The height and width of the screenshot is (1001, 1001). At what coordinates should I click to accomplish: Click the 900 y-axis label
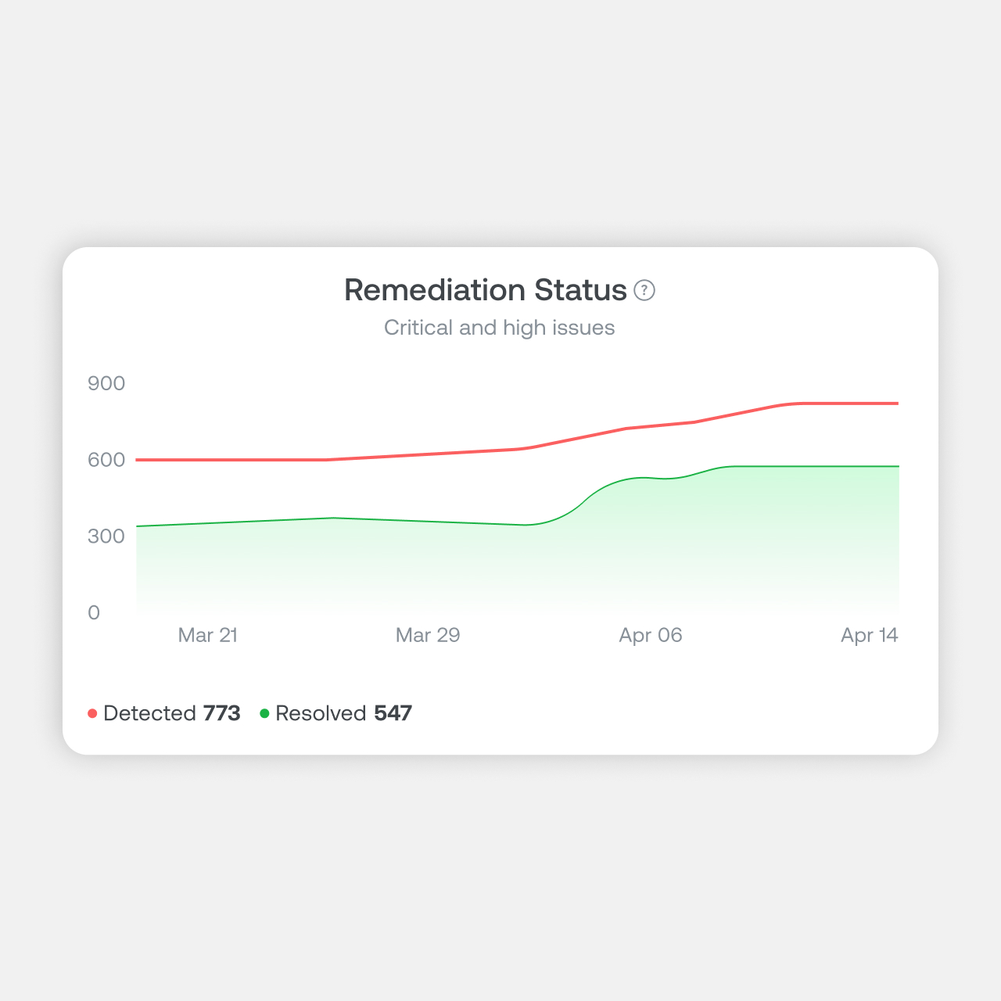pos(106,383)
